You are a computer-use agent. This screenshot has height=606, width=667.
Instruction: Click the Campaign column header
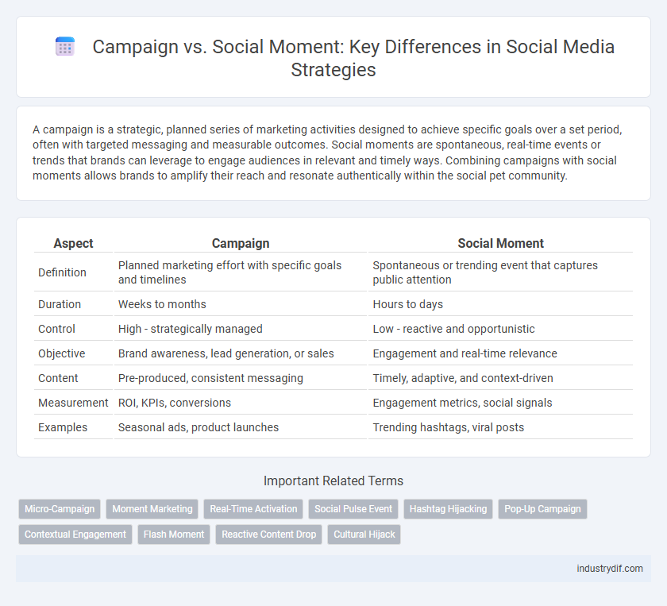(x=241, y=243)
